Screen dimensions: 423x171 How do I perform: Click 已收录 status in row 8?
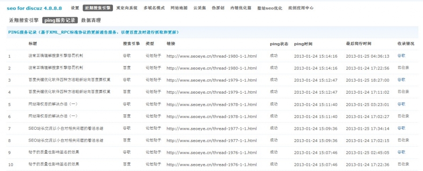403,140
